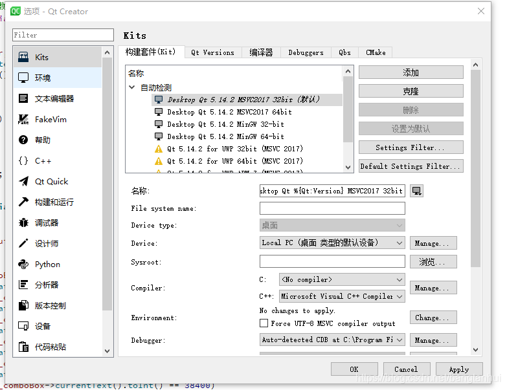The image size is (507, 390).
Task: Select Desktop Qt 5.14.2 MSVC2017 64bit kit
Action: pos(247,112)
